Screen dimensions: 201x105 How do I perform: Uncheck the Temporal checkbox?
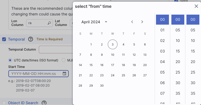4,39
